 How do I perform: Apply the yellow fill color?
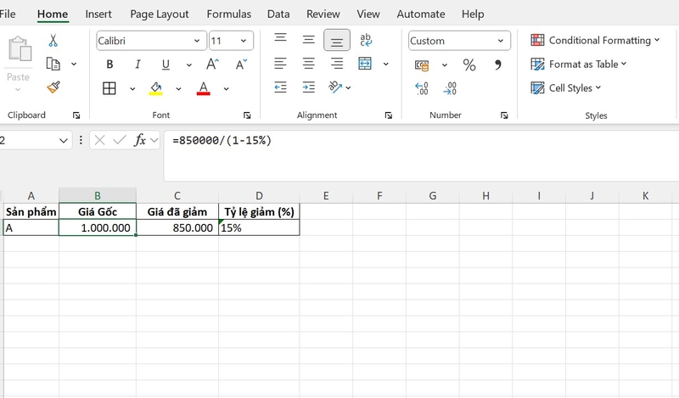pyautogui.click(x=156, y=88)
